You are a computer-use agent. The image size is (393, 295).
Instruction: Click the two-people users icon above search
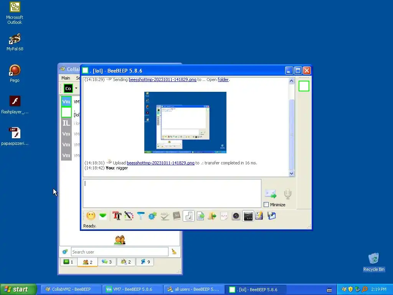tap(120, 240)
